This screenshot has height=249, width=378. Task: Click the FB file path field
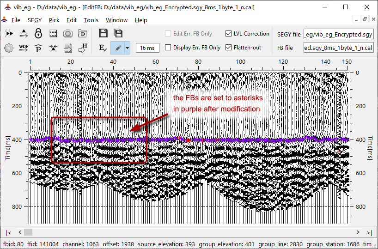338,48
